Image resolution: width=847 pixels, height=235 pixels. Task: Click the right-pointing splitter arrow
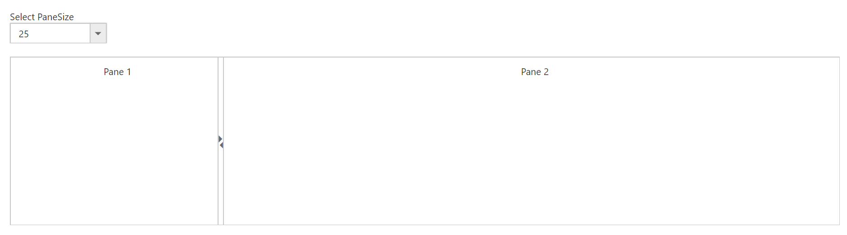coord(220,139)
